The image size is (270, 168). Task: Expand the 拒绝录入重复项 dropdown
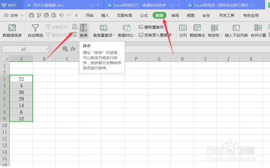pyautogui.click(x=173, y=35)
